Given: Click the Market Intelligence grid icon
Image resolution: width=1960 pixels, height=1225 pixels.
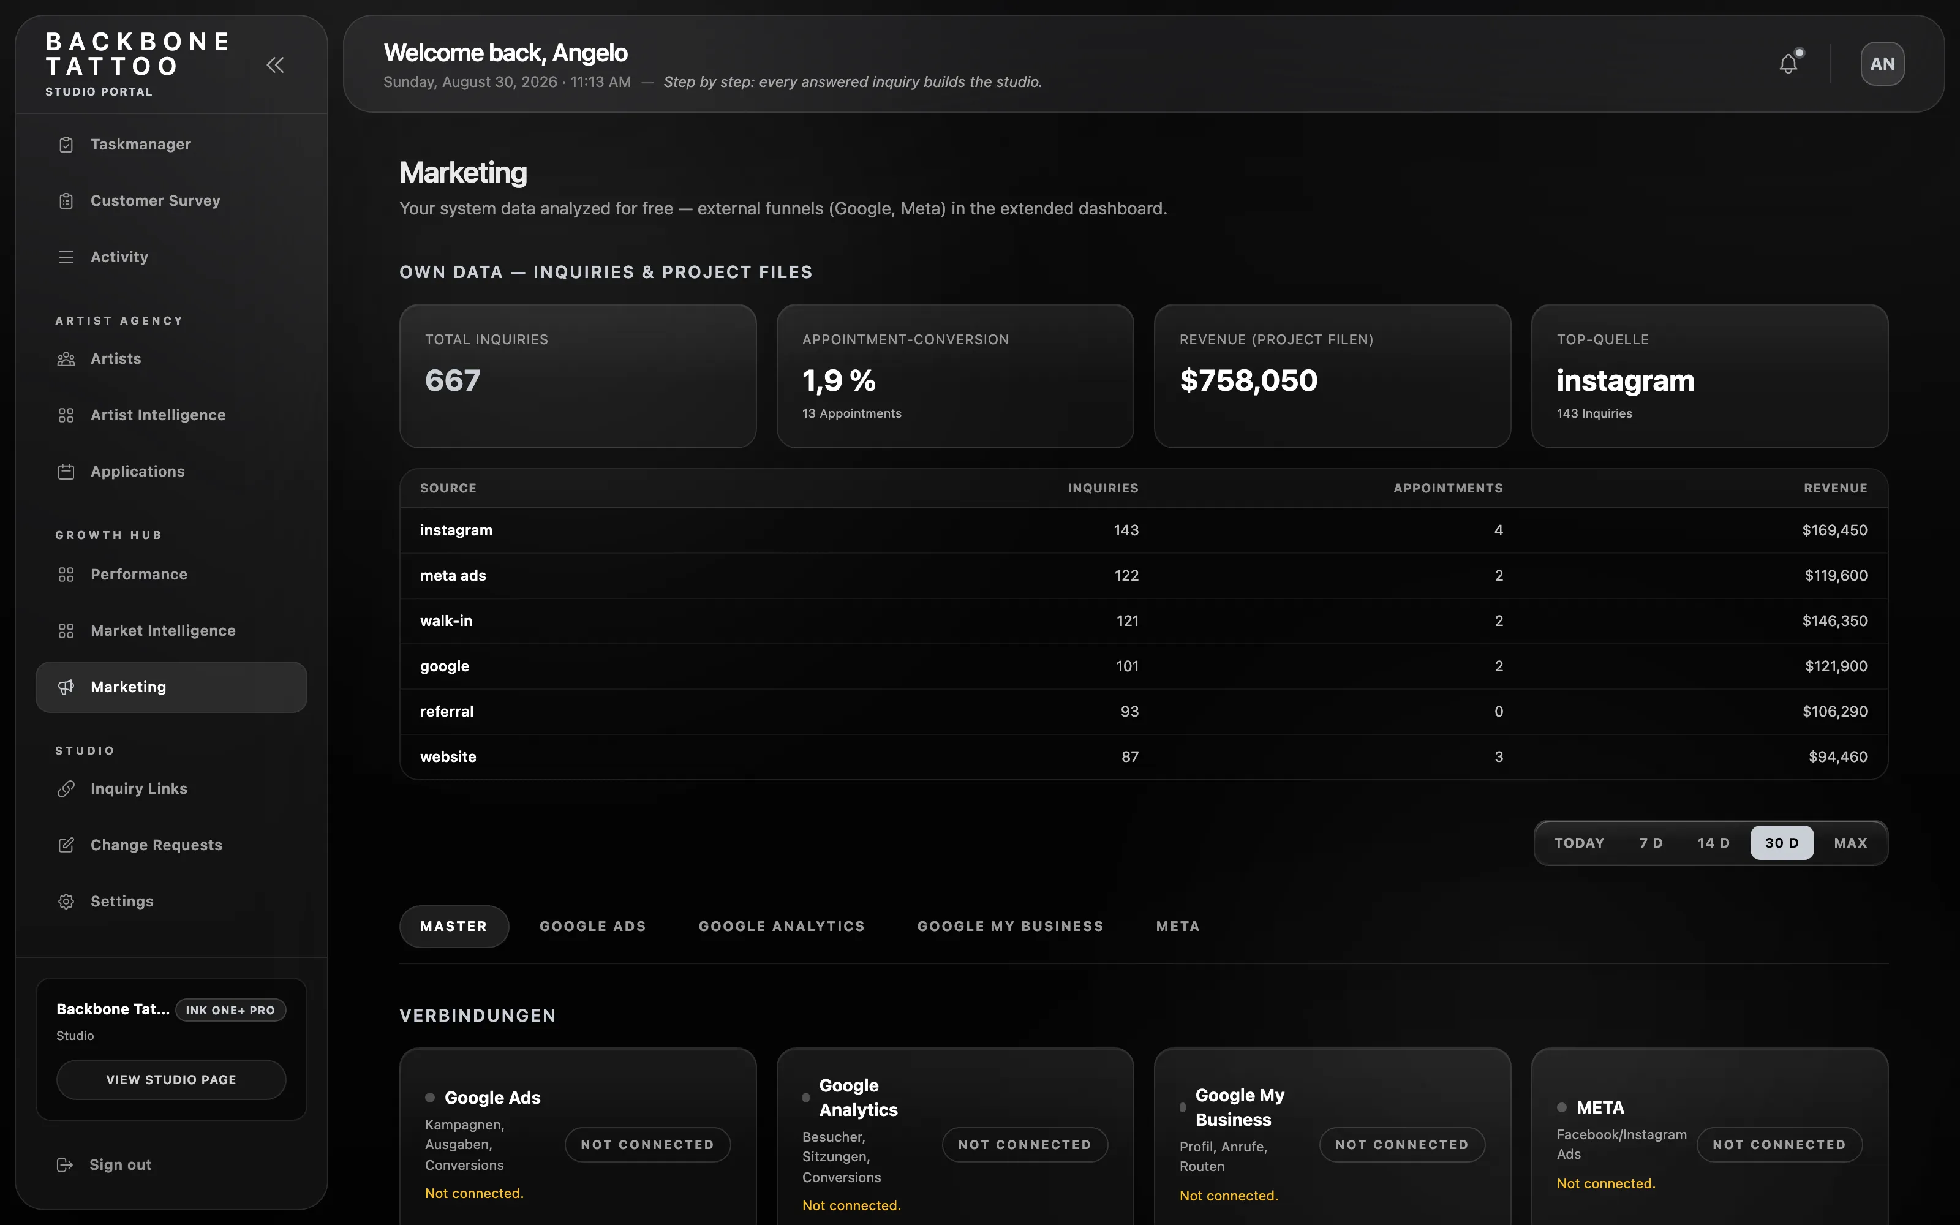Looking at the screenshot, I should point(66,630).
